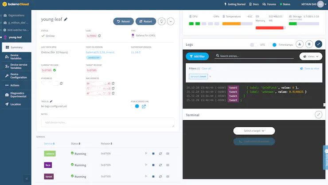328x185 pixels.
Task: Open the bird-watcher application in sidebar
Action: point(16,30)
